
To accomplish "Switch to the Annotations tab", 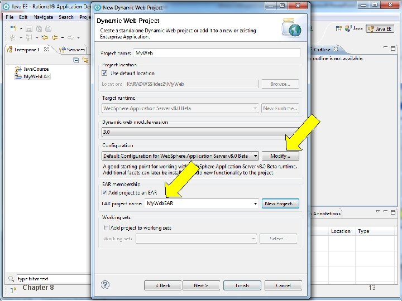I will coord(326,213).
